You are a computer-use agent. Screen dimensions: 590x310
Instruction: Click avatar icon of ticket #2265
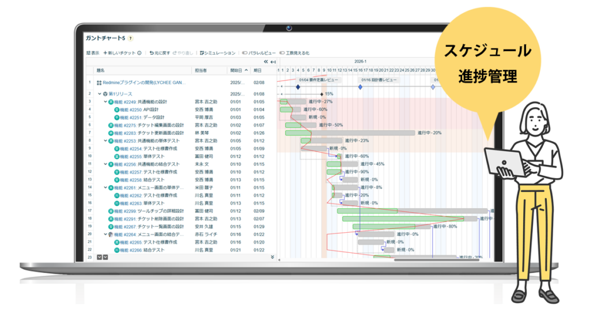pos(116,243)
